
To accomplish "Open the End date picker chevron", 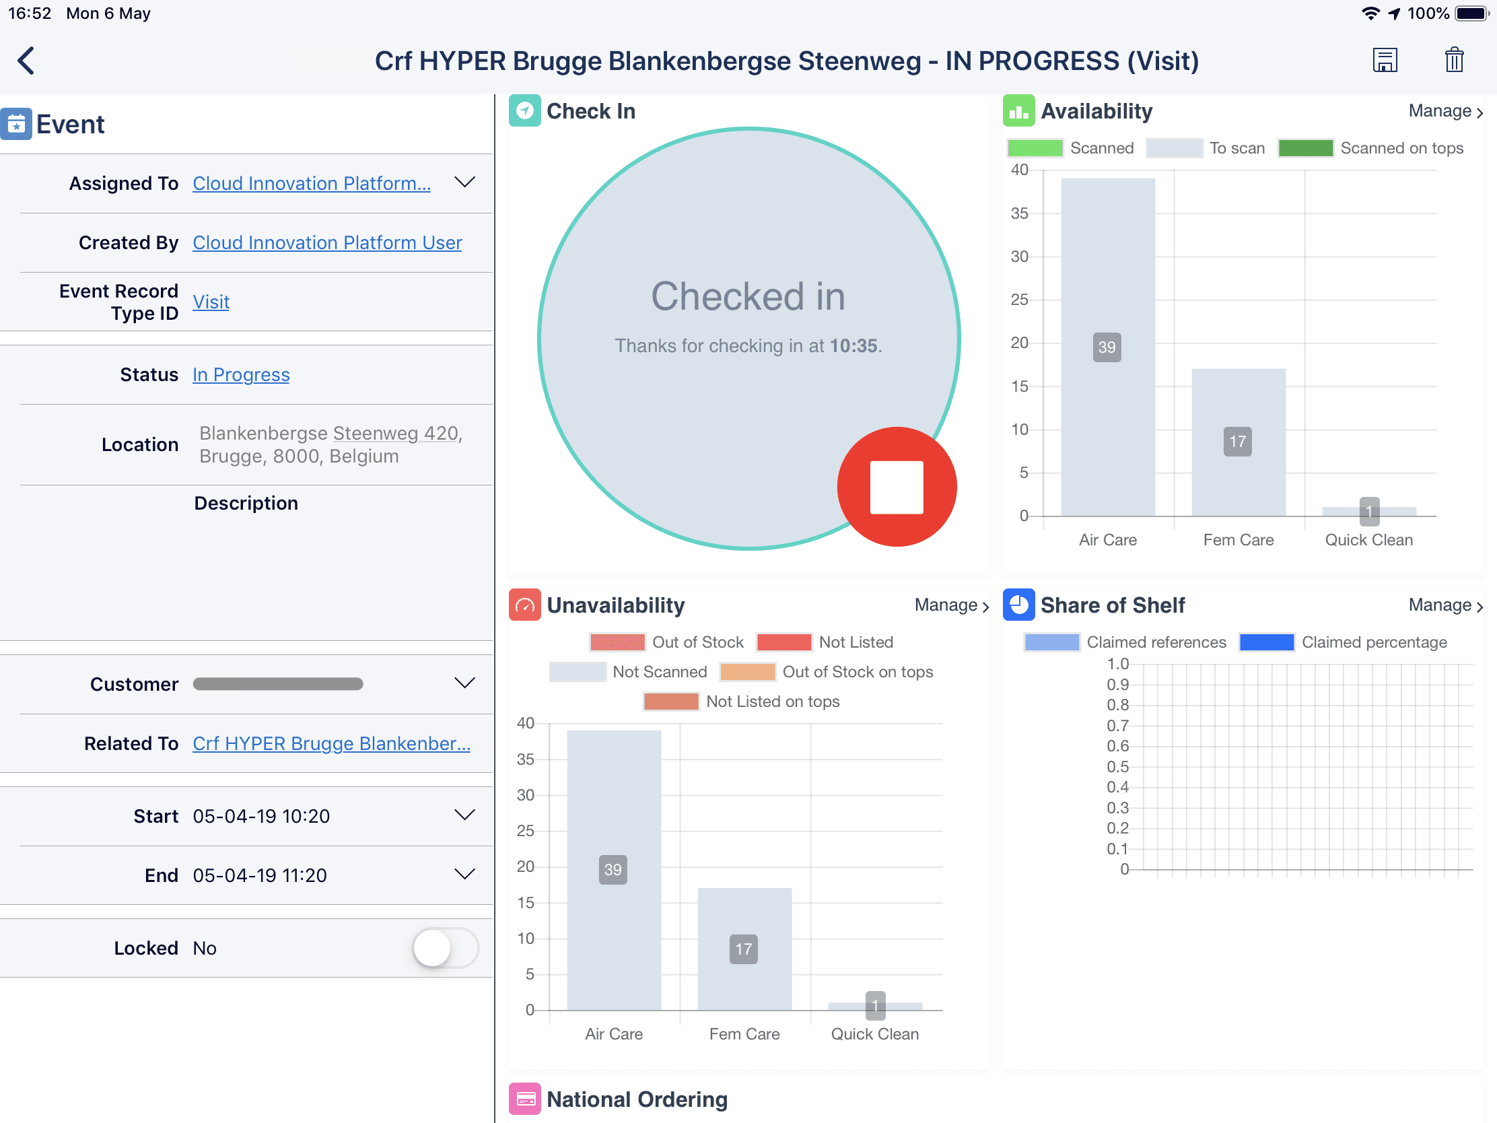I will [464, 874].
